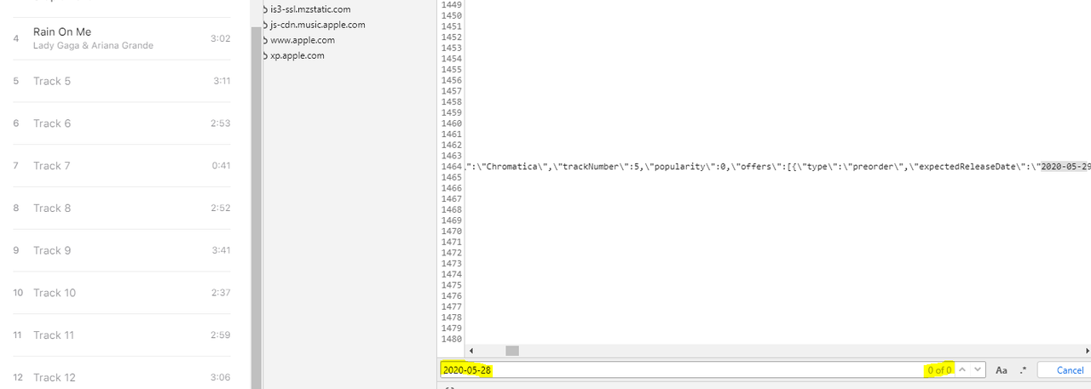This screenshot has height=389, width=1091.
Task: Click the cloud icon beside www.apple.com
Action: point(265,40)
